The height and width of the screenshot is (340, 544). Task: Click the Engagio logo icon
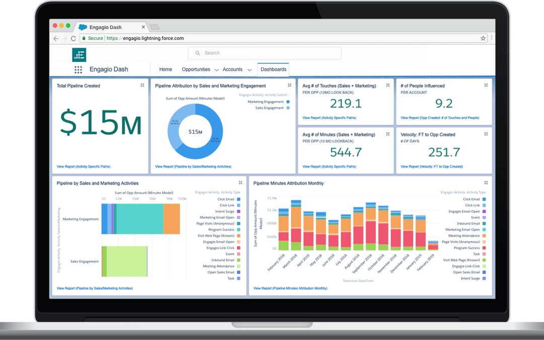79,55
